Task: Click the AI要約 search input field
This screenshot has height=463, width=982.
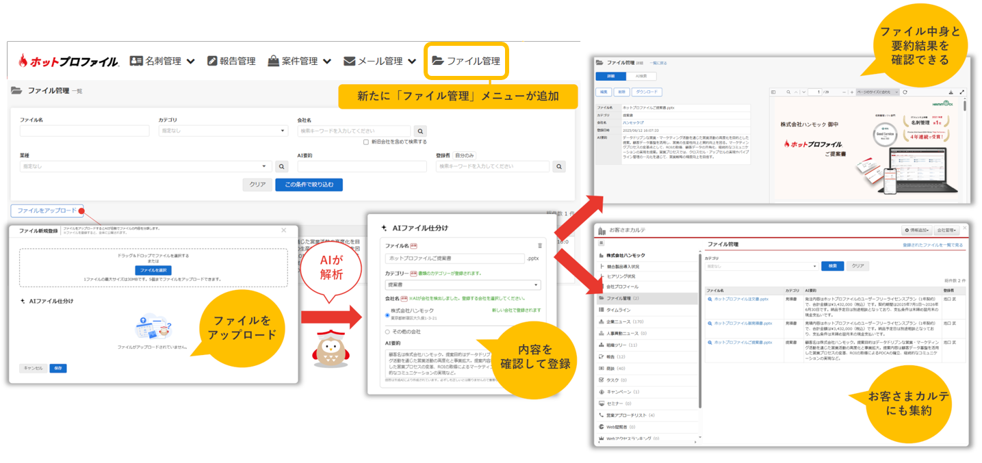Action: click(362, 166)
